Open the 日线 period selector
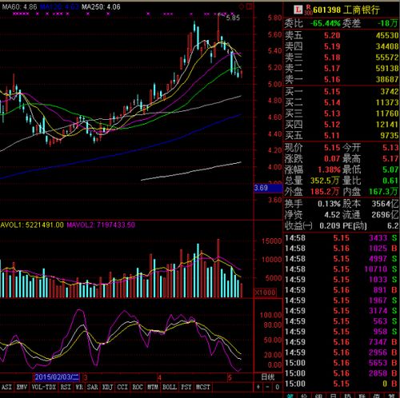 tap(268, 377)
